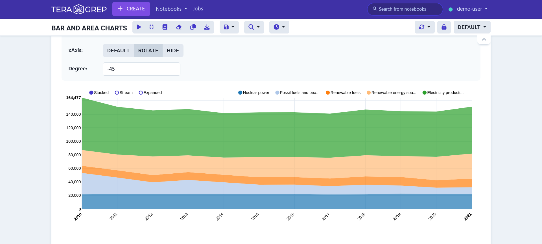
Task: Click the Degree input field
Action: pos(141,69)
